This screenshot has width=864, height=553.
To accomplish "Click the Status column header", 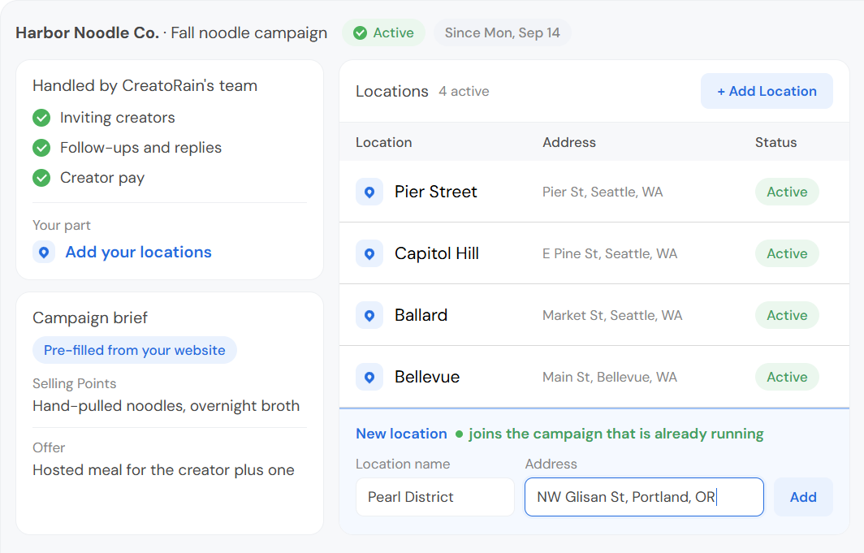I will pos(775,142).
